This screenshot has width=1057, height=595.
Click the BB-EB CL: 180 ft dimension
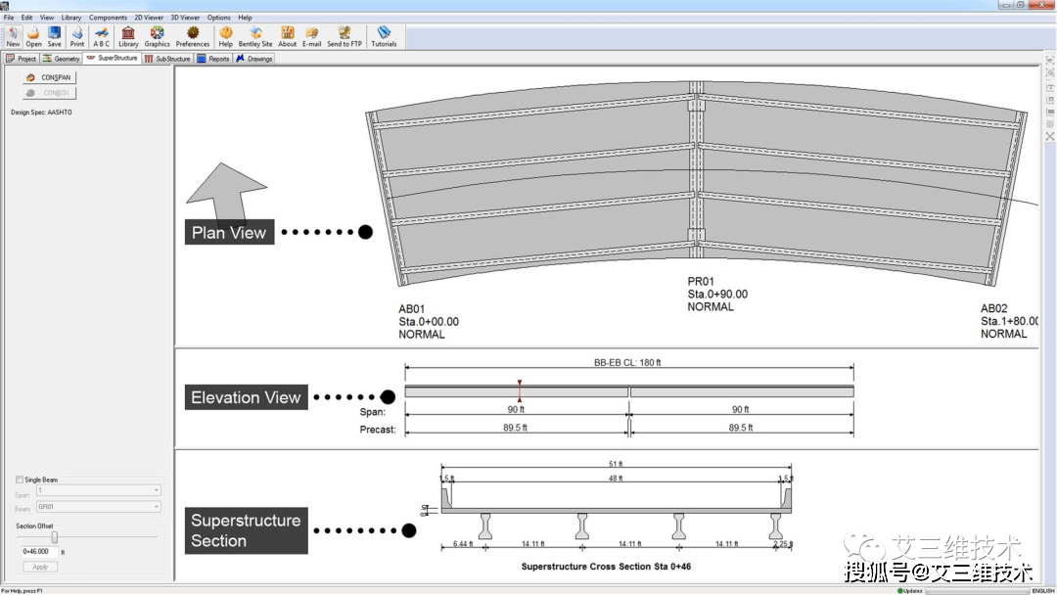tap(627, 362)
